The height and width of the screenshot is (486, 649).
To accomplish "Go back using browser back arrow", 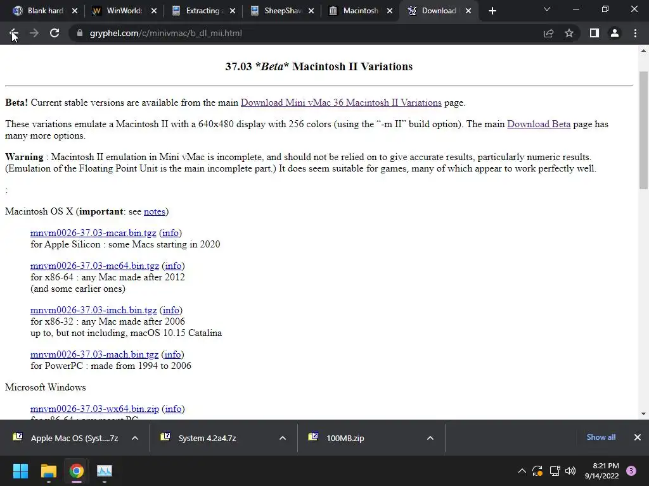I will pyautogui.click(x=14, y=34).
